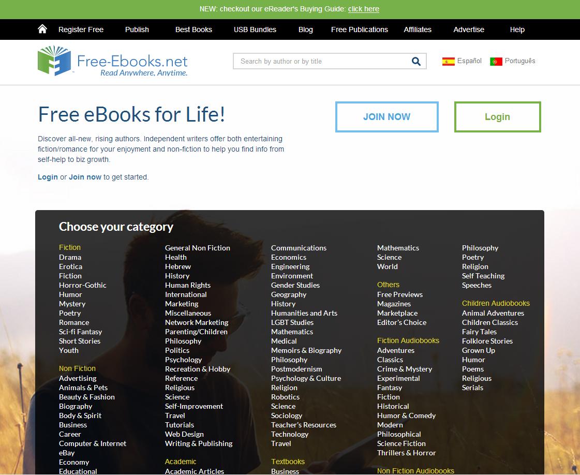Open the Sci-fi Fantasy category

(x=80, y=332)
